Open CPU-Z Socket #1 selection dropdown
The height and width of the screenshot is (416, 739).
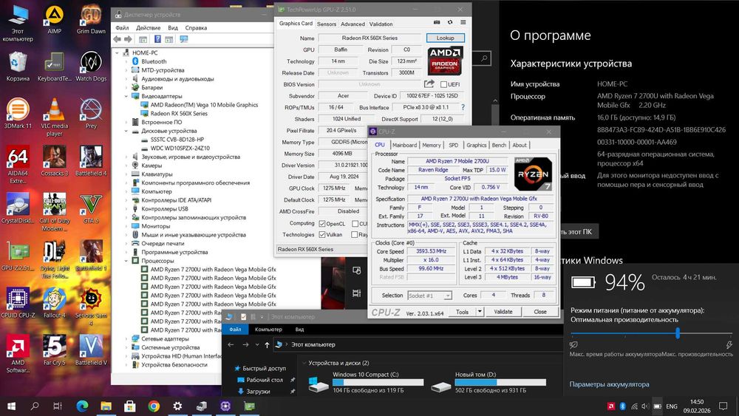[x=447, y=296]
